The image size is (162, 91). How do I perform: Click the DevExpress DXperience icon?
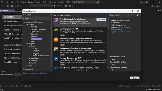pos(56,49)
